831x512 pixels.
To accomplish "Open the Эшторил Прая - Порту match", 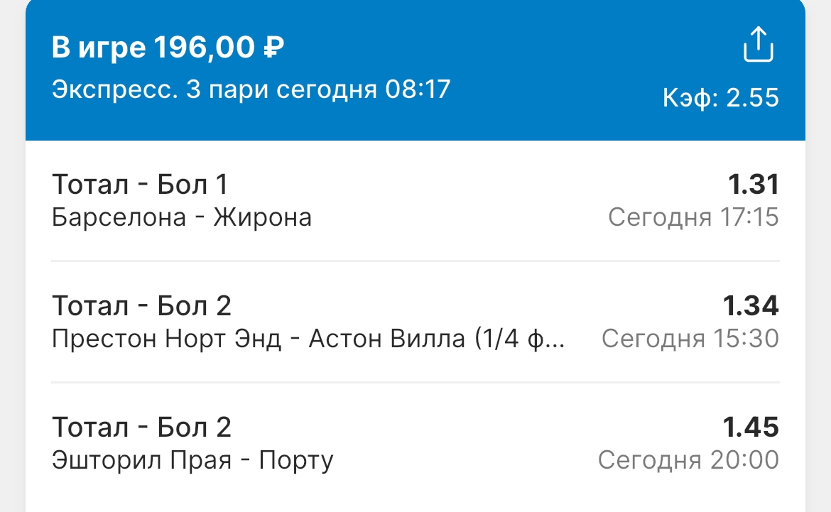I will (415, 443).
